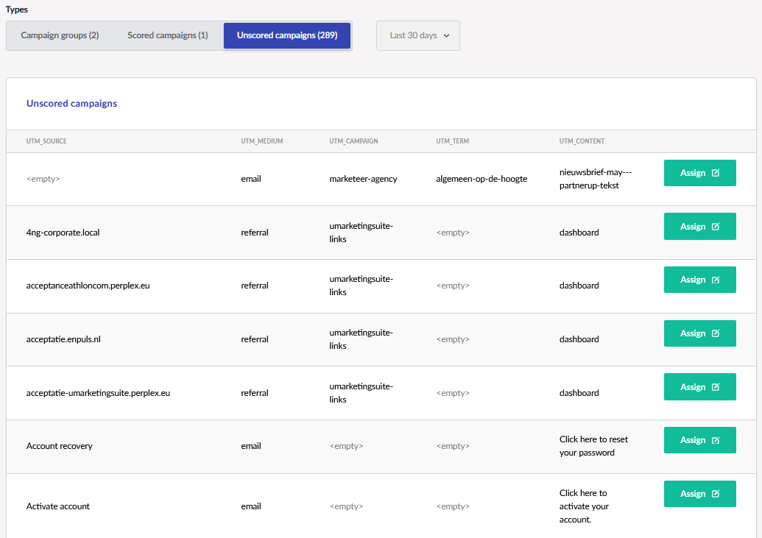Open the Scored campaigns (1) tab
This screenshot has height=538, width=762.
pos(168,35)
